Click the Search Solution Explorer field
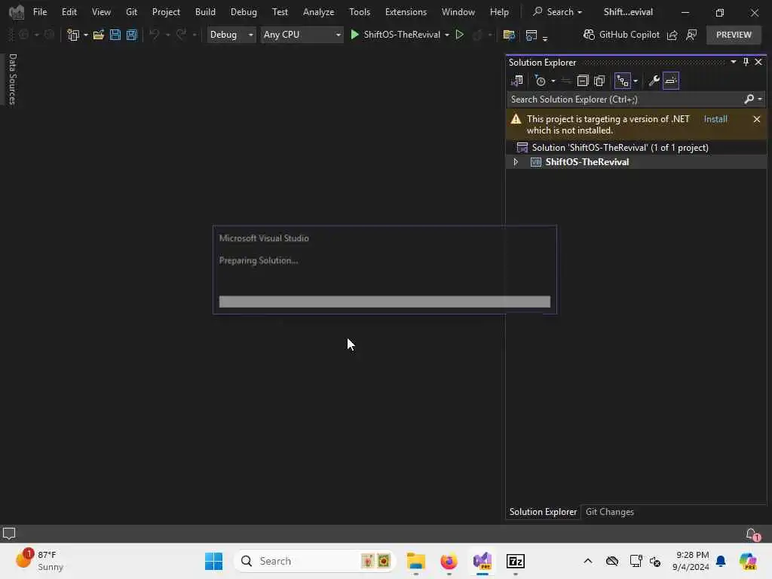 [x=625, y=100]
